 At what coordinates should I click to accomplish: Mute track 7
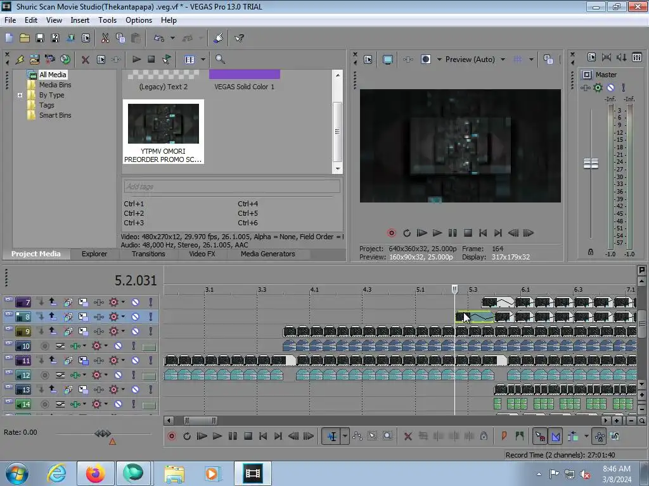136,302
